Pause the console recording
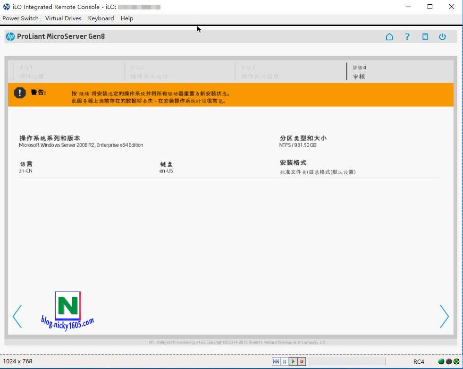The width and height of the screenshot is (463, 369). (284, 361)
